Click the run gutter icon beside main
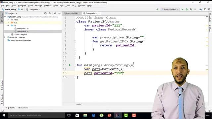The height and width of the screenshot is (119, 212). tap(70, 65)
